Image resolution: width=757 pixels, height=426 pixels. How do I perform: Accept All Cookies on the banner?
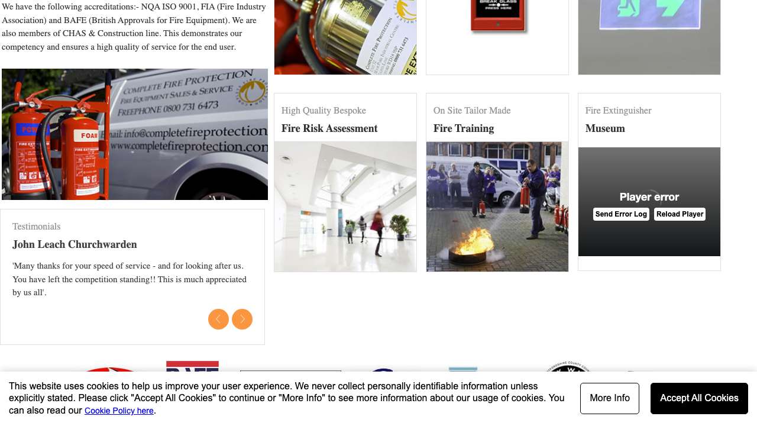[x=699, y=398]
